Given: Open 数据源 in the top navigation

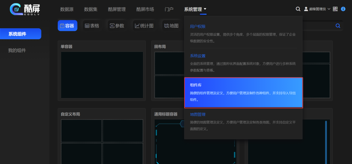Looking at the screenshot, I should [x=67, y=9].
